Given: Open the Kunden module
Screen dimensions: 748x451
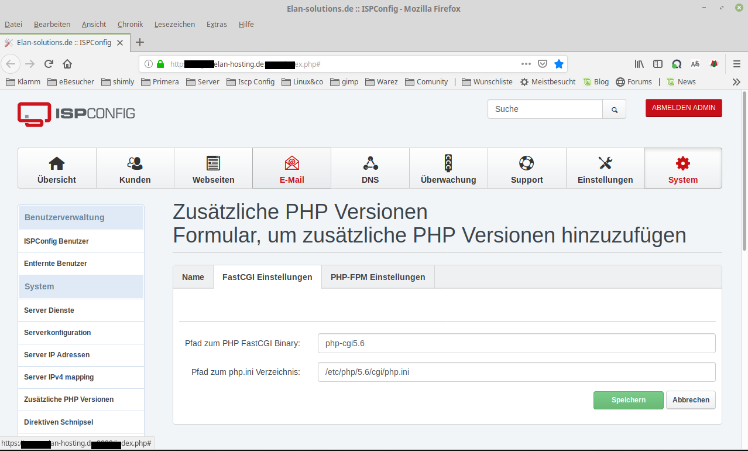Looking at the screenshot, I should [135, 168].
